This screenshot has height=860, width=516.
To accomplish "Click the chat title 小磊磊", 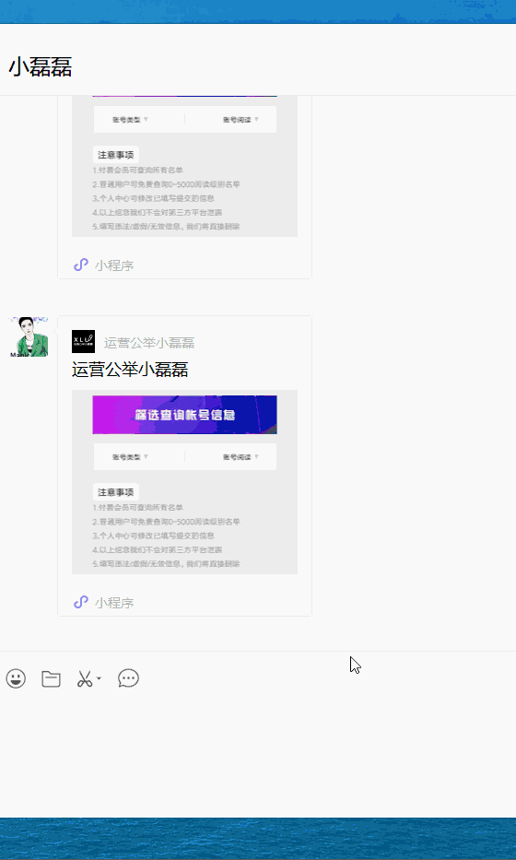I will (40, 67).
